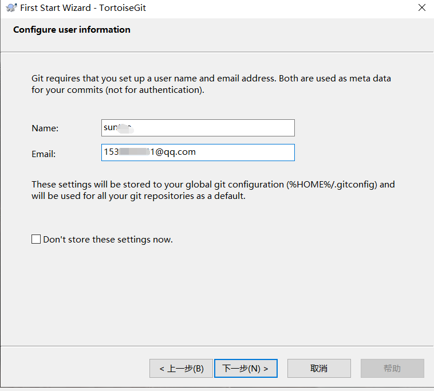Focus the Email input field
The image size is (434, 391).
tap(198, 153)
